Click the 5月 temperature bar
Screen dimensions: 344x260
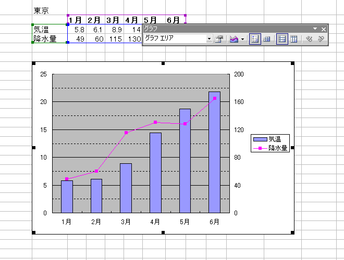(x=185, y=161)
